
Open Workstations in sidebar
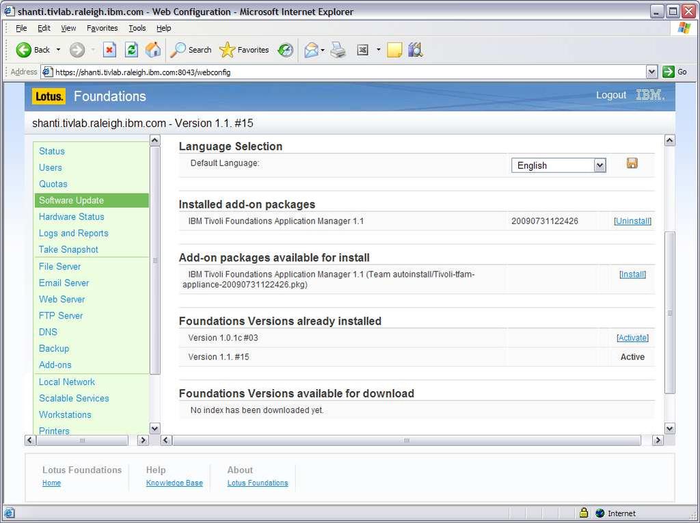pos(65,414)
